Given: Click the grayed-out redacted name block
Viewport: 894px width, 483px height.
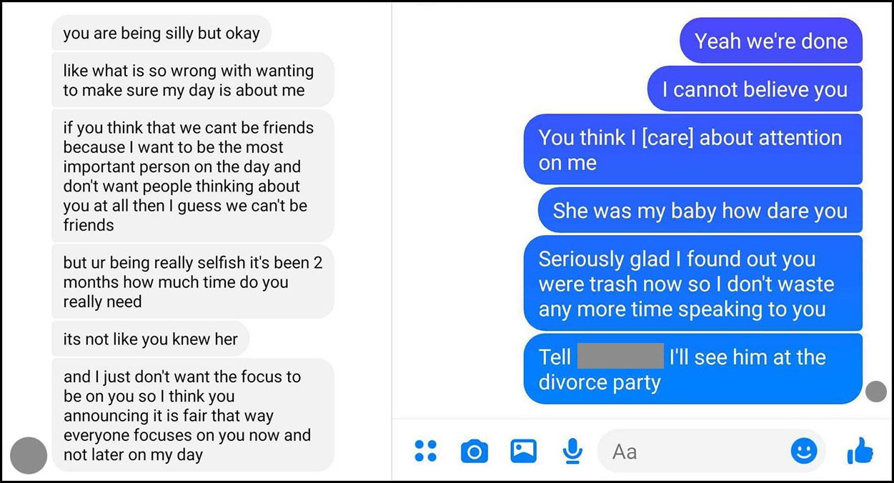Looking at the screenshot, I should click(620, 356).
